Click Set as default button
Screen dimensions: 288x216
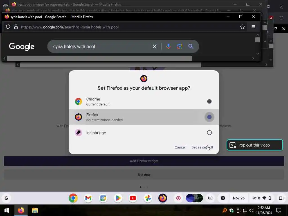[202, 147]
